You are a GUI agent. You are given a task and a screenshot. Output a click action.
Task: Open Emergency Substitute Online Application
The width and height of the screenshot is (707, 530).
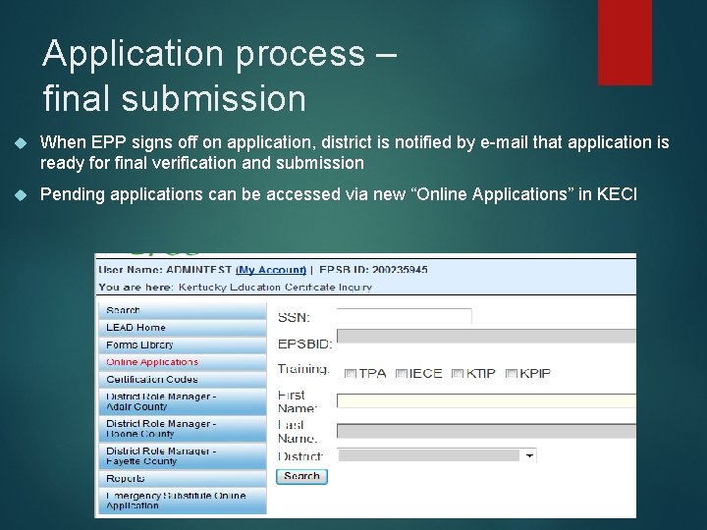(x=183, y=501)
